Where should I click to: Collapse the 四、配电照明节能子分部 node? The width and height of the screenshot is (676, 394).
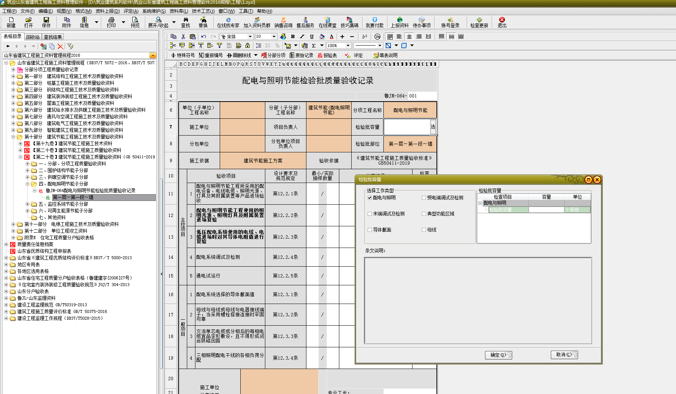27,184
